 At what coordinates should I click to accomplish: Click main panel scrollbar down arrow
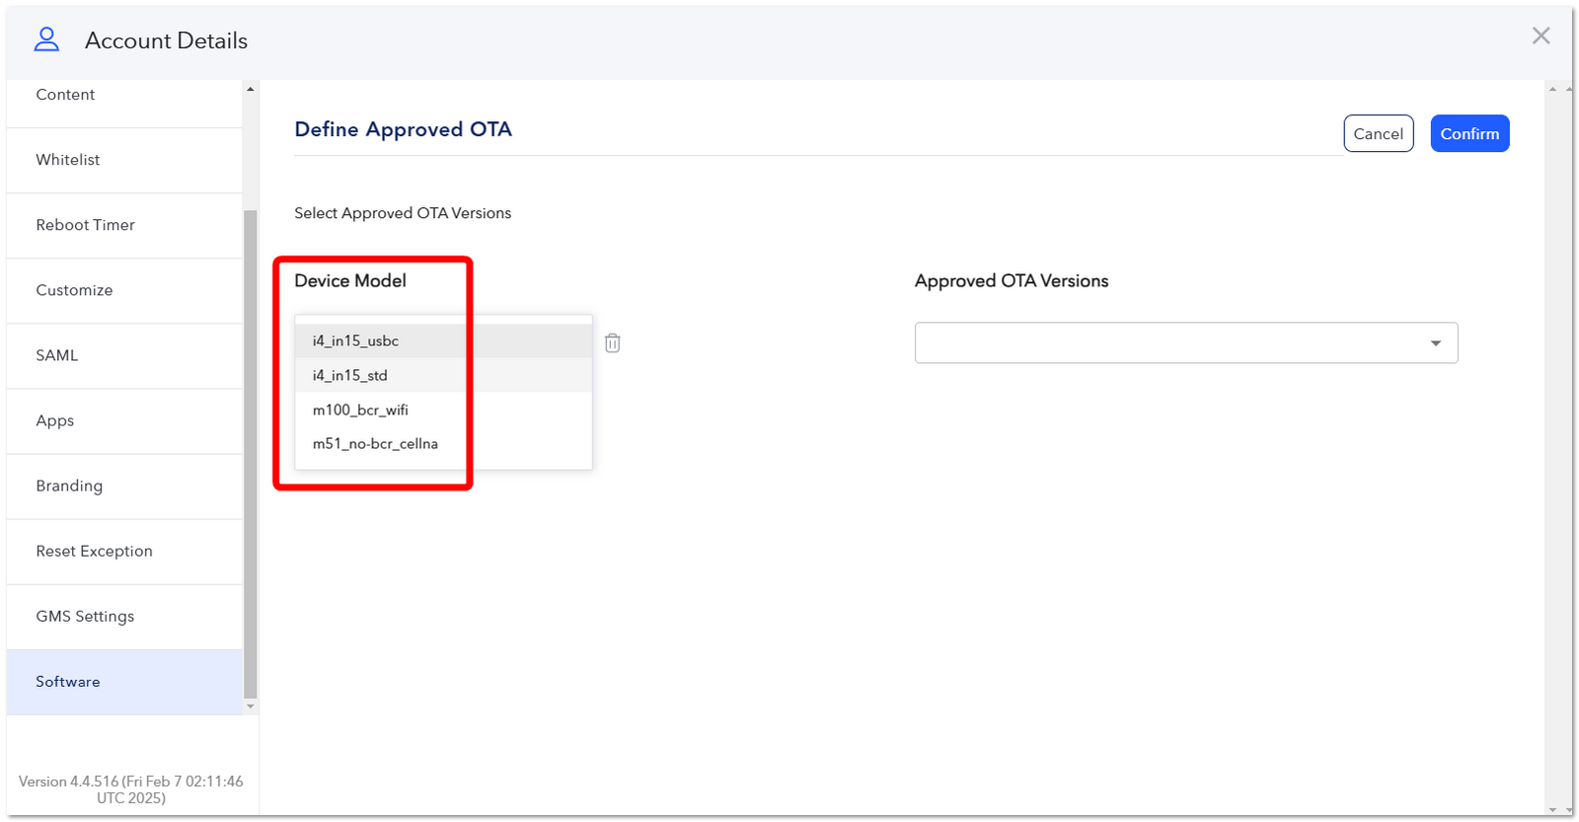1553,809
